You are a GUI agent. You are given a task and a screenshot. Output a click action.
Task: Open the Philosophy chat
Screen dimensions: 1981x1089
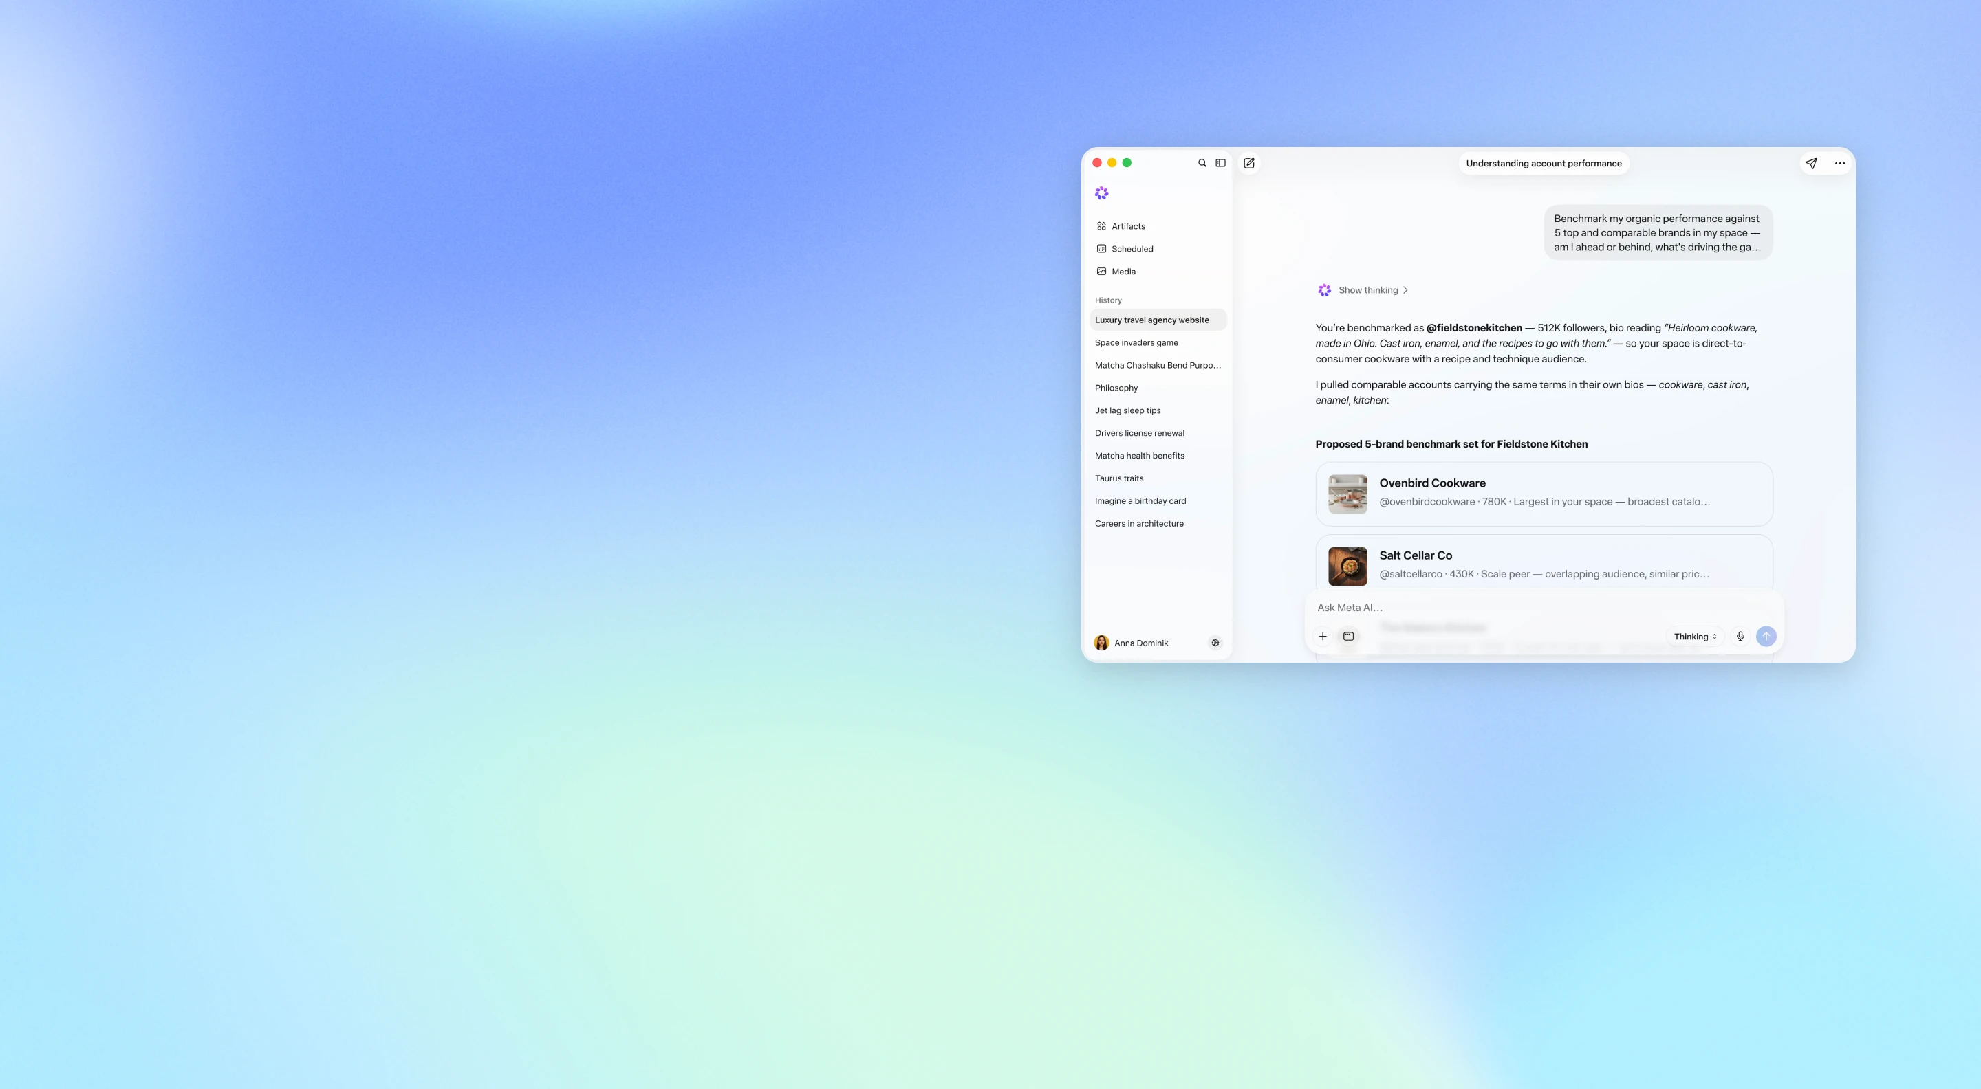[x=1158, y=388]
